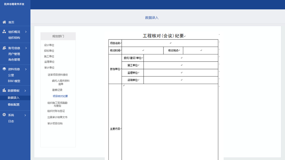Click the organization icon beside 组织概况

4,31
